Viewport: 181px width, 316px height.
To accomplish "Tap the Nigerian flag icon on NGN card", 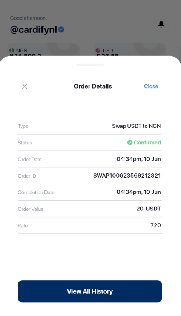I will (12, 50).
